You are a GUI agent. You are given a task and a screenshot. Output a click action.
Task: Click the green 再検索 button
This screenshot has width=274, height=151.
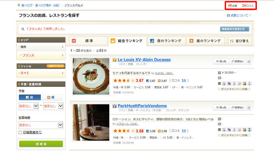[41, 144]
